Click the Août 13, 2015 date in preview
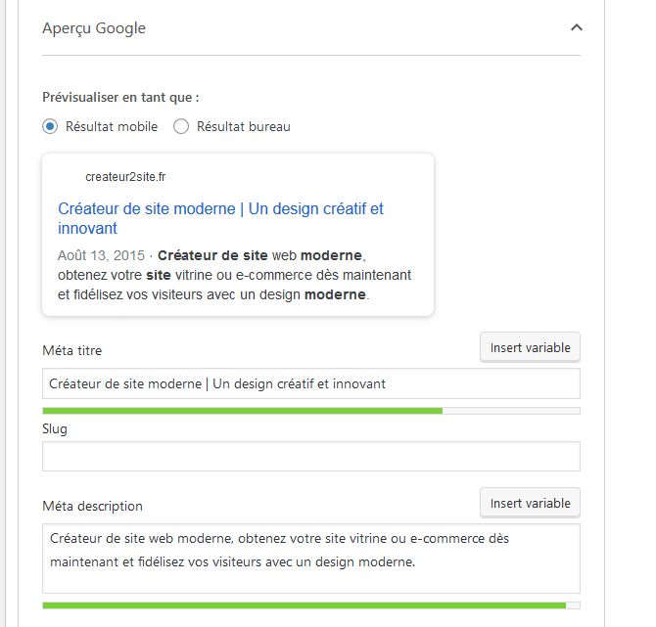Screen dimensions: 656x627 click(x=101, y=255)
